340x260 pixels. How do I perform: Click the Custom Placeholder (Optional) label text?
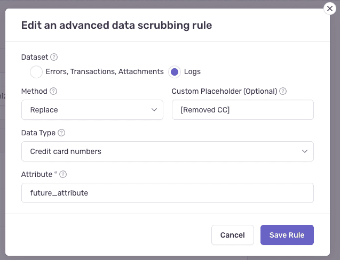224,91
